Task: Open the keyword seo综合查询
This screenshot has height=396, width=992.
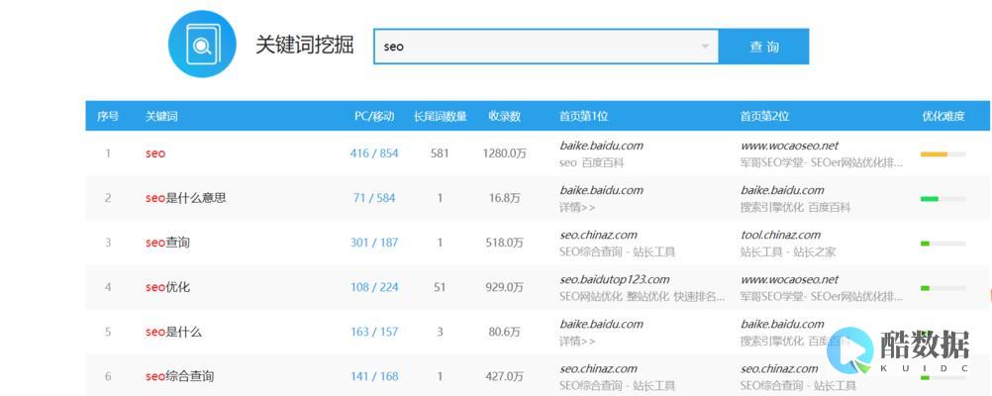Action: click(x=179, y=376)
